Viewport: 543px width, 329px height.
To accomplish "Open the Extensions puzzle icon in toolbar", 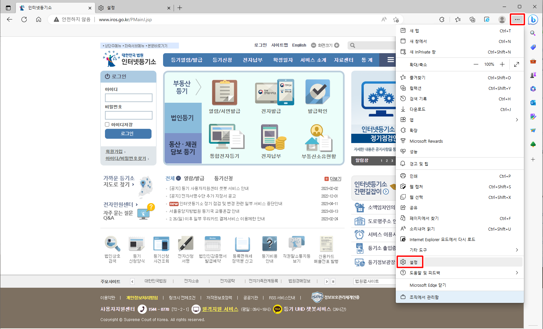I will [442, 19].
